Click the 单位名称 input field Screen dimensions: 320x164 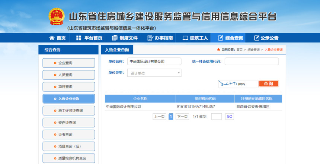(154, 61)
